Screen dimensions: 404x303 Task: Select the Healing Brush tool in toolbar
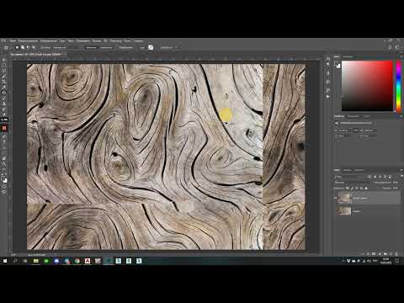[4, 93]
